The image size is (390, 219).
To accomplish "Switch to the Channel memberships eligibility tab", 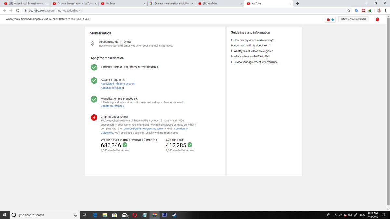I will point(171,3).
